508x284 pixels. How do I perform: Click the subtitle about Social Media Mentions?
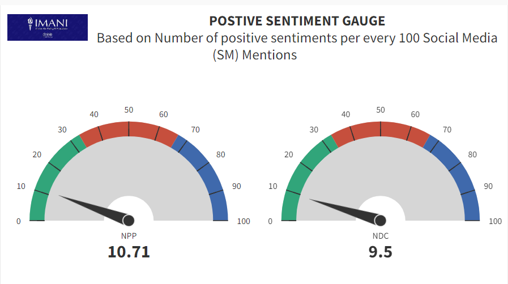[297, 46]
